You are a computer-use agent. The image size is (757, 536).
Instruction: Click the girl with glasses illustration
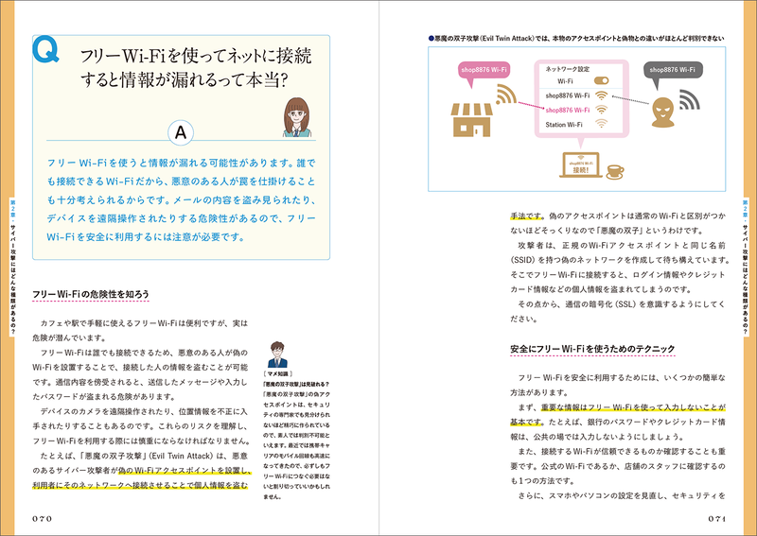tap(296, 117)
